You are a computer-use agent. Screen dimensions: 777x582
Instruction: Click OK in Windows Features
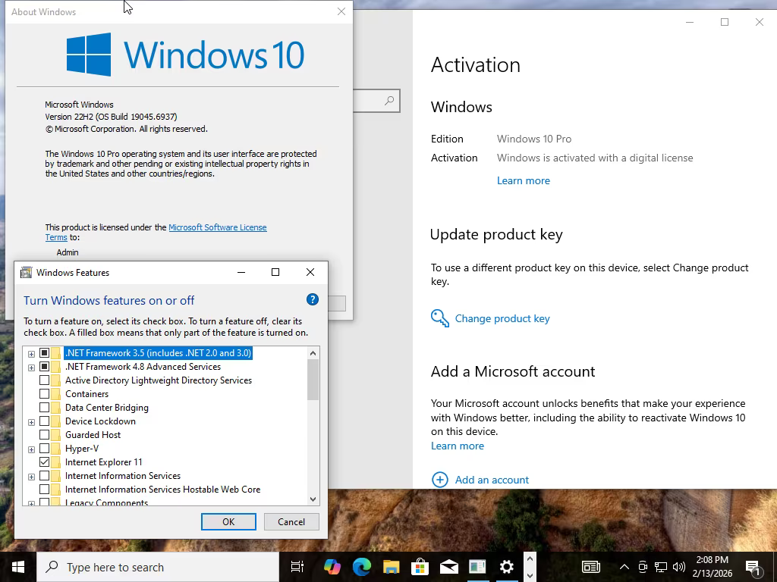pos(228,521)
